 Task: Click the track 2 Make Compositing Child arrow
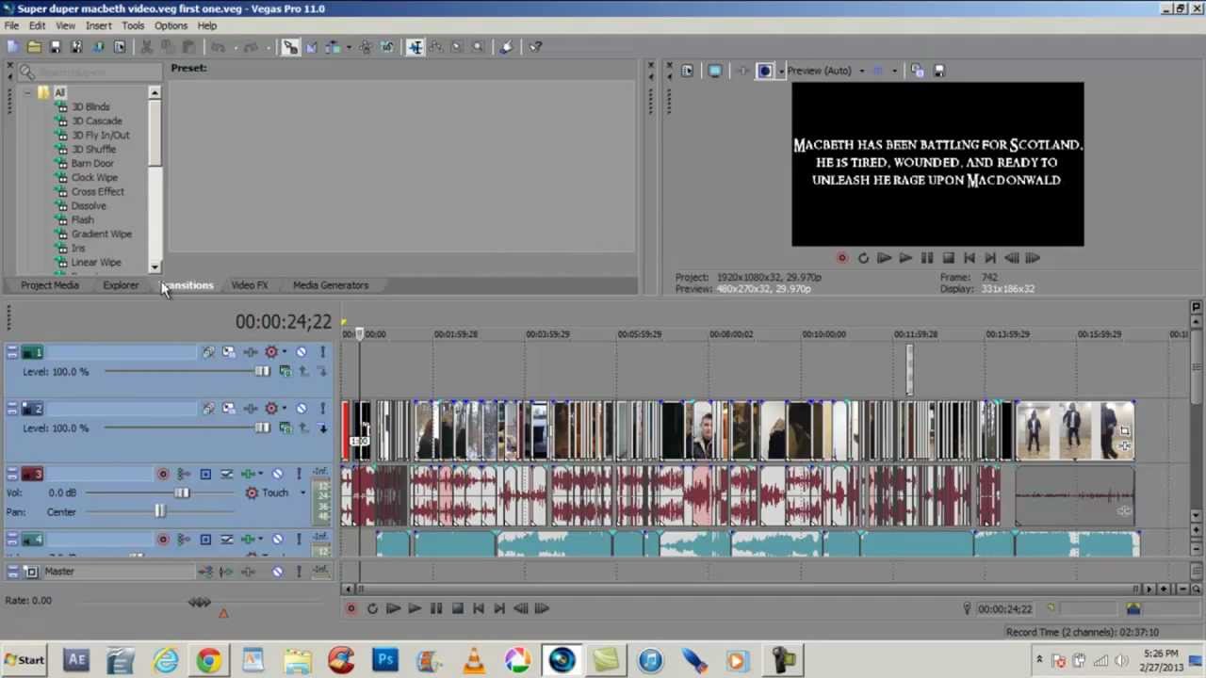pos(322,428)
